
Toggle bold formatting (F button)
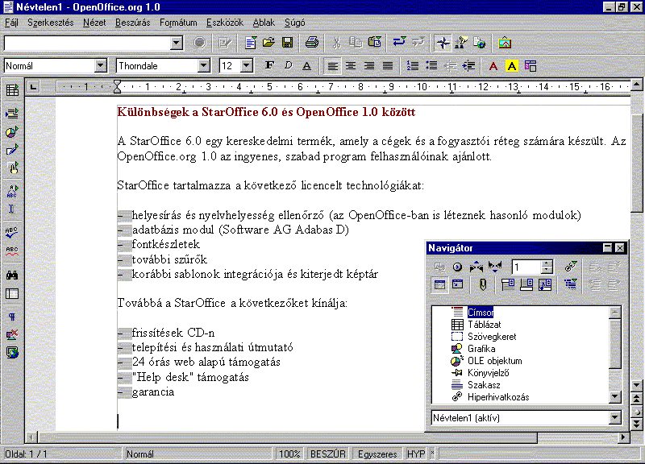point(269,66)
